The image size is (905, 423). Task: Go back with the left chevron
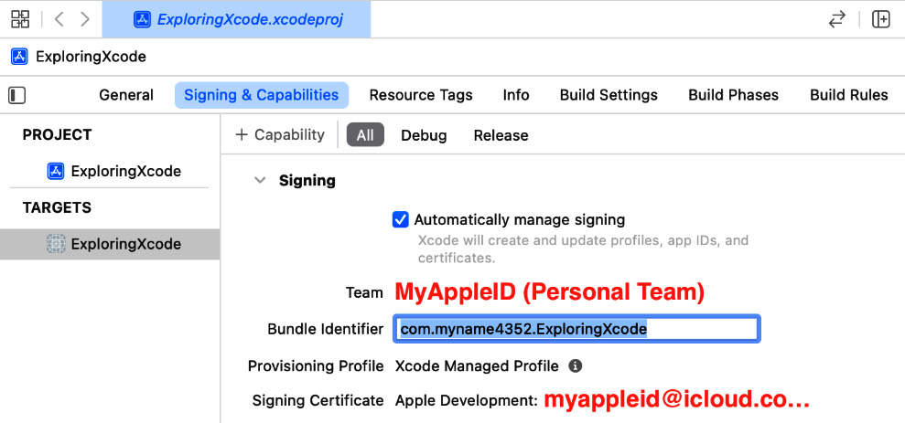click(x=59, y=19)
